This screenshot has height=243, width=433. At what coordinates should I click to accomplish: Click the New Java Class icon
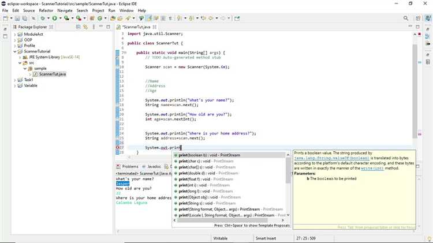(100, 18)
